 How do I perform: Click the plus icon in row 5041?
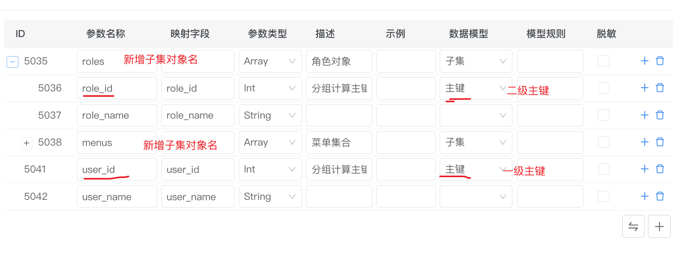(644, 169)
